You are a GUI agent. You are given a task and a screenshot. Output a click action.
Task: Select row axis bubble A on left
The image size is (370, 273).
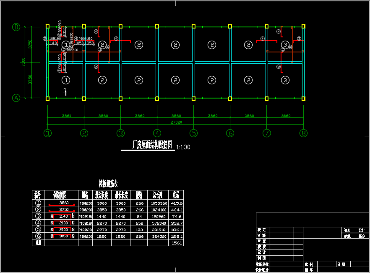pos(16,98)
